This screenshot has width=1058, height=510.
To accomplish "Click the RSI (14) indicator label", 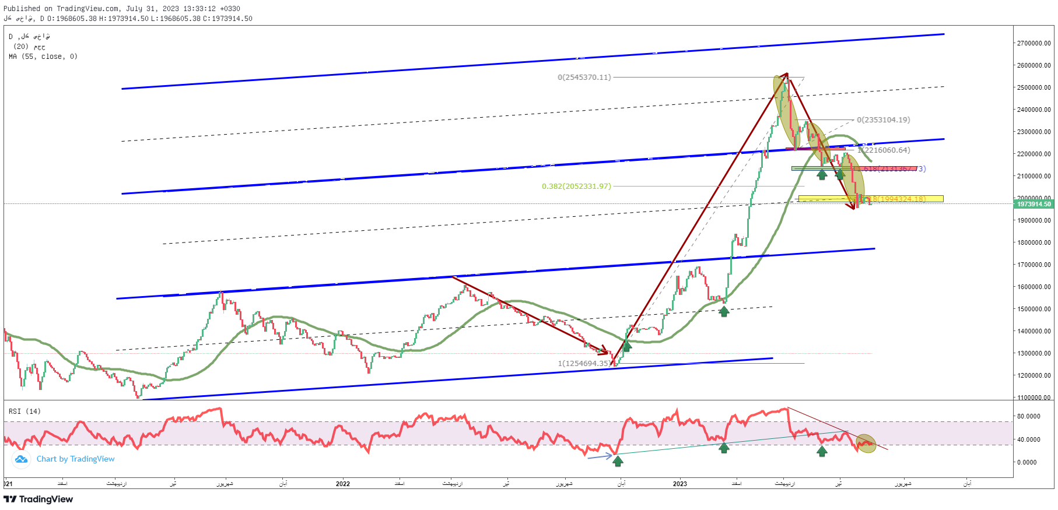I will coord(25,411).
